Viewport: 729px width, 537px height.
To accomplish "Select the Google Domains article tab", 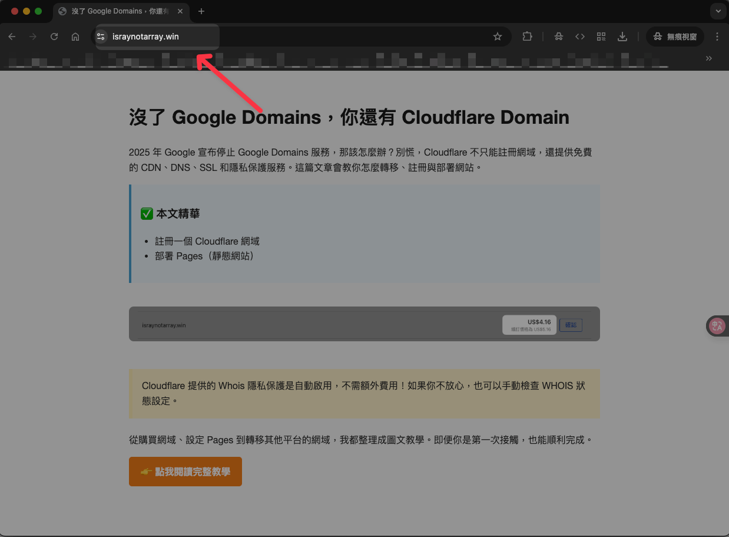I will coord(115,11).
